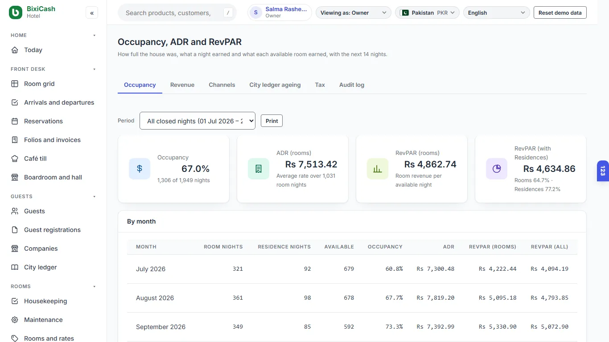Click the September 2026 occupancy 73.3%
The width and height of the screenshot is (609, 342).
coord(394,327)
